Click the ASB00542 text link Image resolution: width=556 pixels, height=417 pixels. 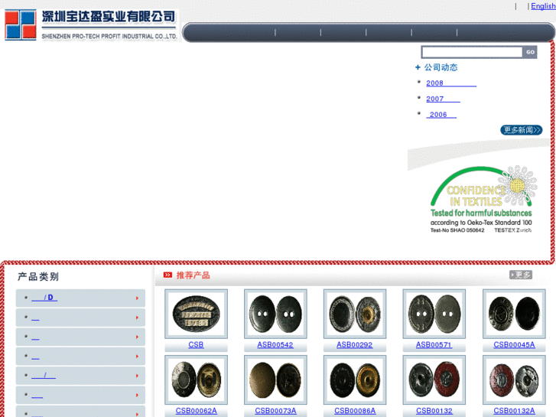[x=275, y=345]
